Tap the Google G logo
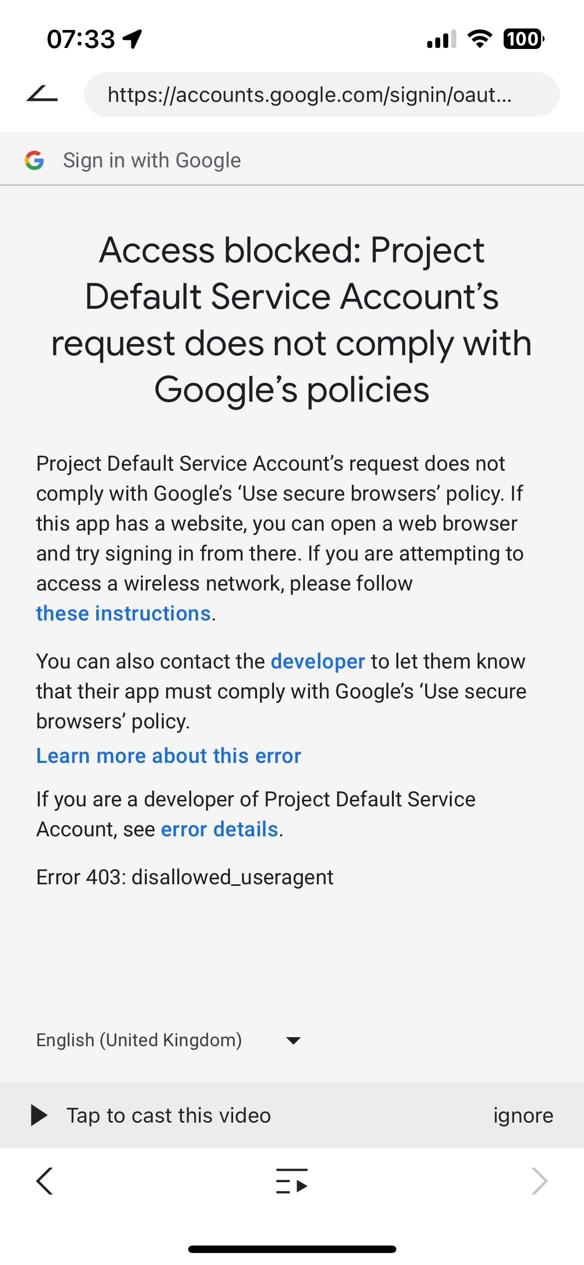The image size is (584, 1265). (34, 160)
